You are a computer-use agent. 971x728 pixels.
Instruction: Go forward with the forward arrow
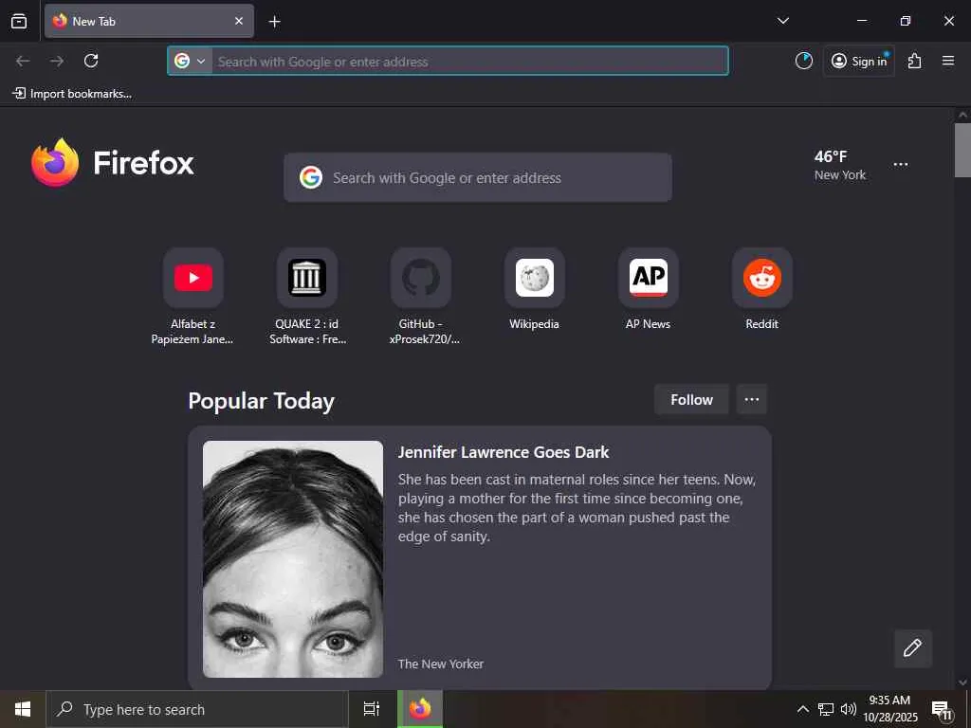tap(57, 61)
